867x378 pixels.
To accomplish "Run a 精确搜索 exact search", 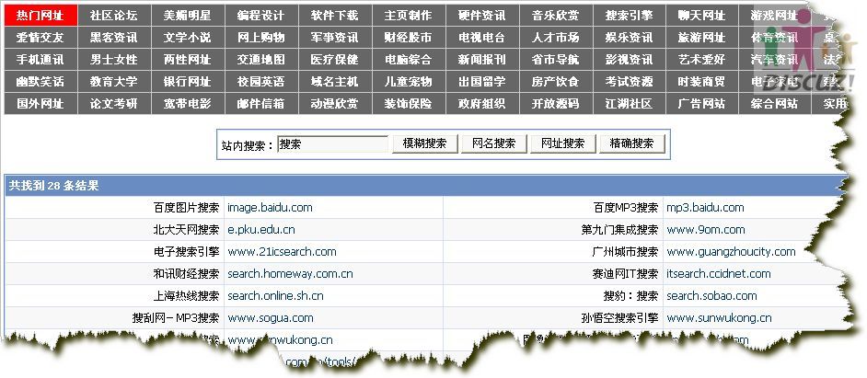I will click(x=632, y=143).
